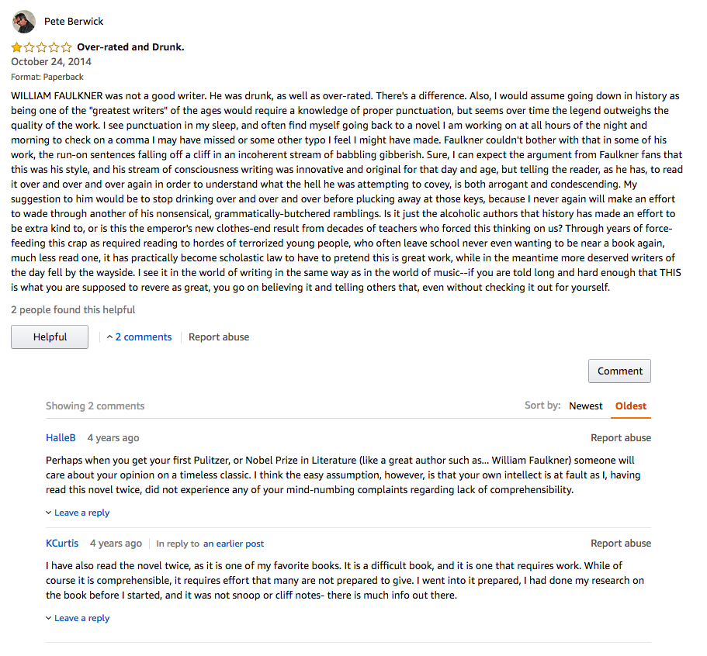Open HalleB's profile
The height and width of the screenshot is (656, 707).
pos(61,438)
